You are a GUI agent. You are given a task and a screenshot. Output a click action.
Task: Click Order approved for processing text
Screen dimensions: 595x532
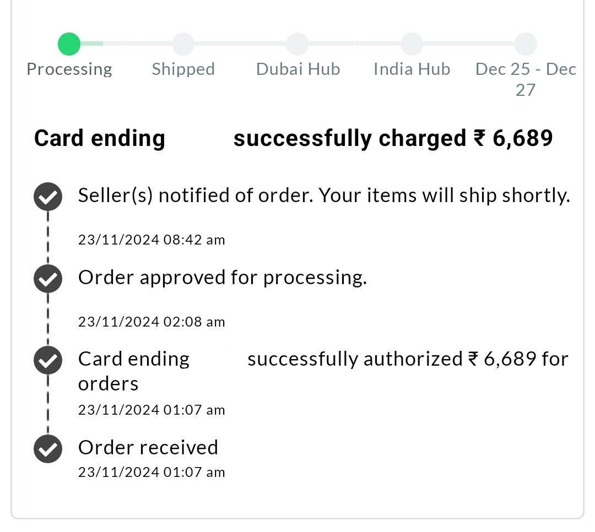223,278
